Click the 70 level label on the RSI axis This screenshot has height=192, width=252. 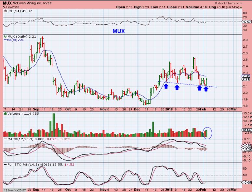245,17
